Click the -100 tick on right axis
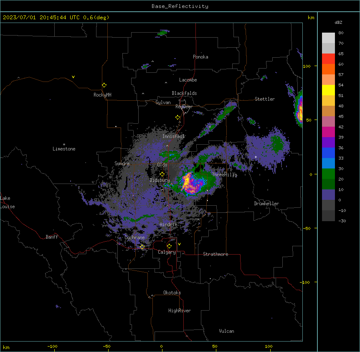Image resolution: width=360 pixels, height=352 pixels. click(x=305, y=282)
